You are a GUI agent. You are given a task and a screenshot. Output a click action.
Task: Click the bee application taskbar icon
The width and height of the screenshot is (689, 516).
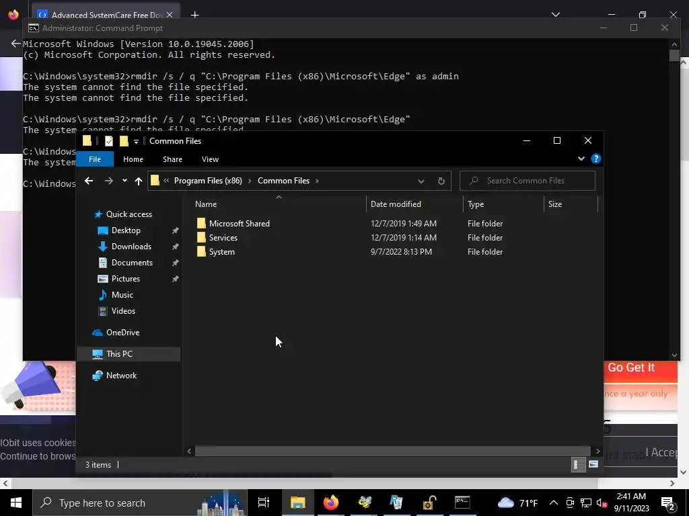364,503
